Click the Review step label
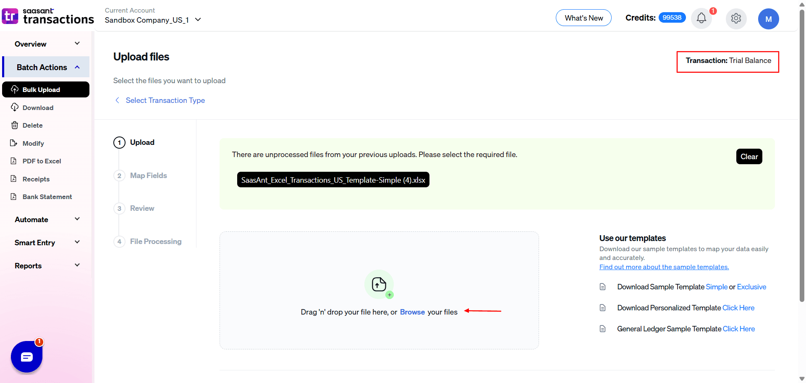This screenshot has height=383, width=806. (x=142, y=208)
